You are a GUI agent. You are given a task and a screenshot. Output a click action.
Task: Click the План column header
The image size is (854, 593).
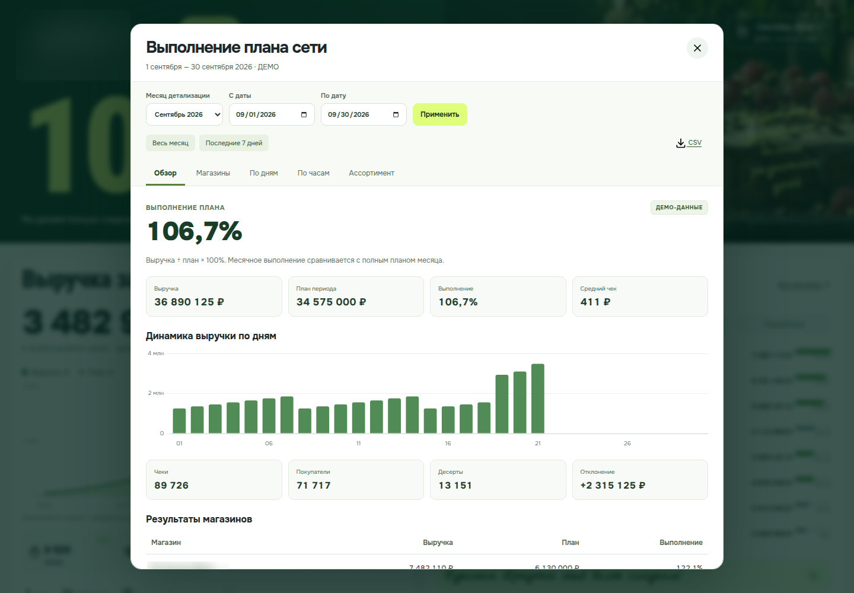(x=571, y=543)
